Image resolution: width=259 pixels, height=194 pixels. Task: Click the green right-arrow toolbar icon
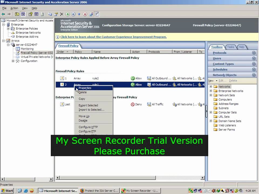(x=67, y=14)
